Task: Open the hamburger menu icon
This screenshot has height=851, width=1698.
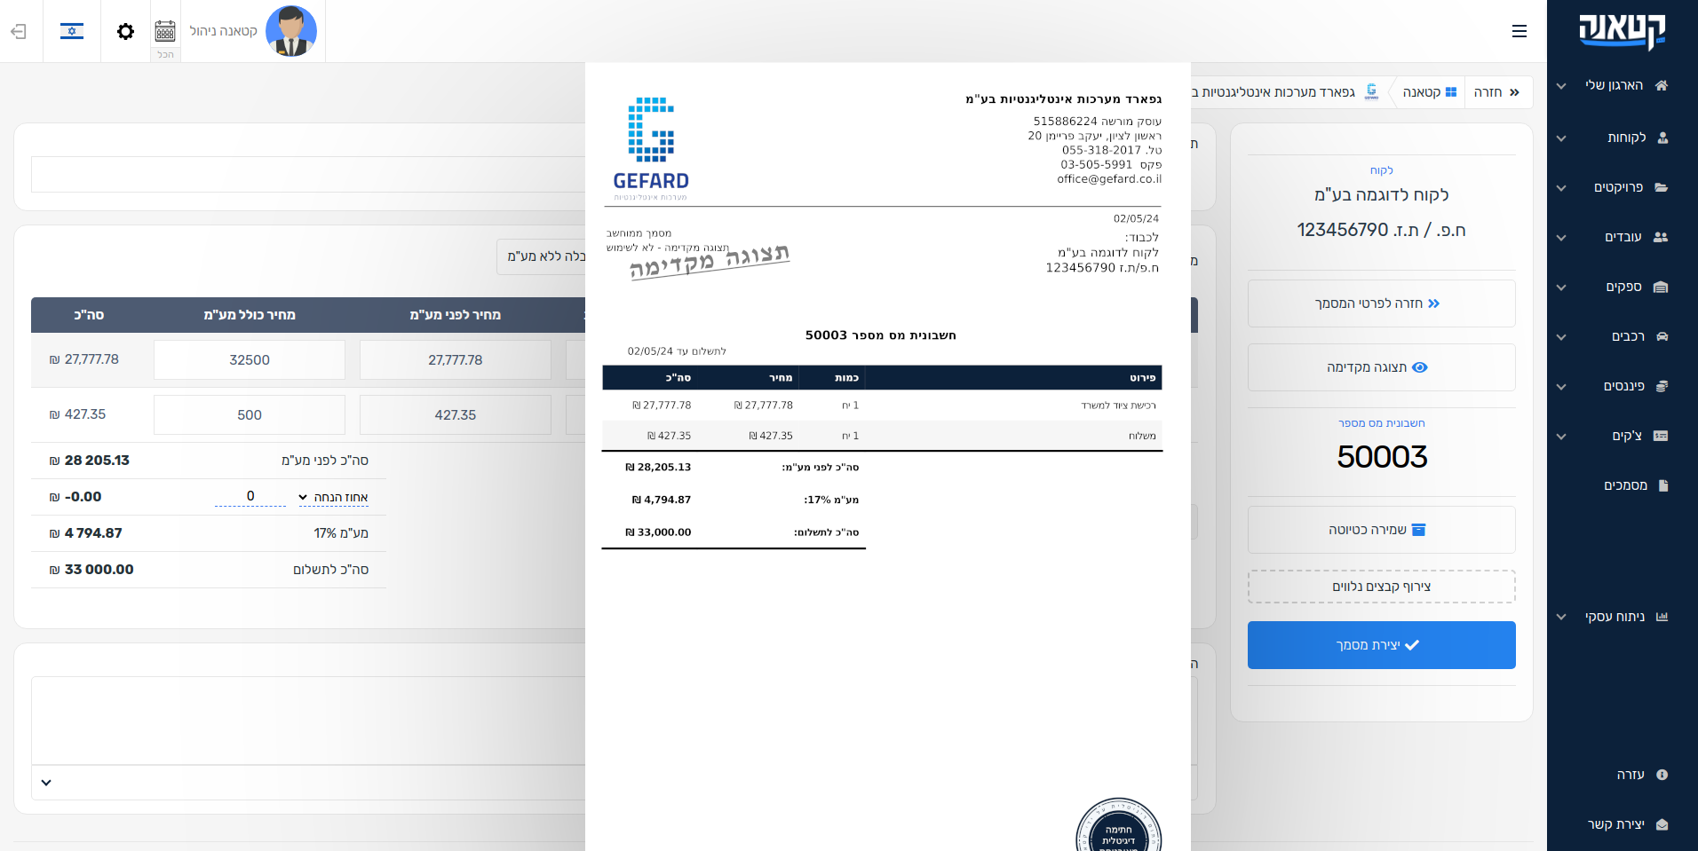Action: (1519, 31)
